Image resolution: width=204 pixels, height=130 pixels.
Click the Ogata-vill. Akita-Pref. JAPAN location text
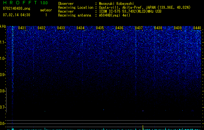(x=145, y=7)
